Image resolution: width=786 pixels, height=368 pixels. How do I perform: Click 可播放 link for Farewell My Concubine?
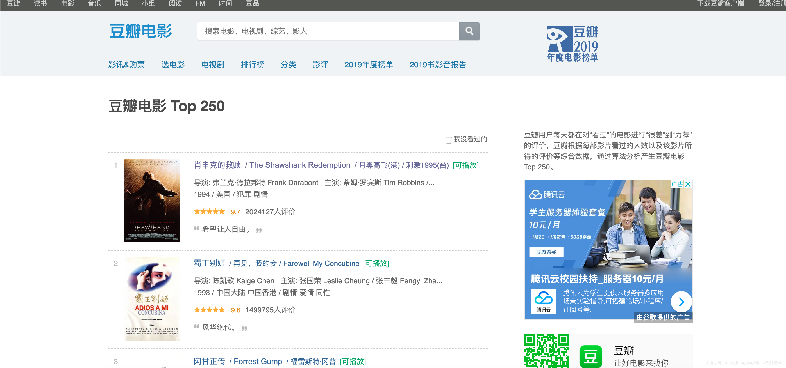[376, 263]
